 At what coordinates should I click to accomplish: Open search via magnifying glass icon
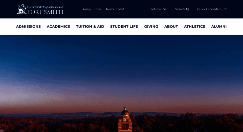188,9
